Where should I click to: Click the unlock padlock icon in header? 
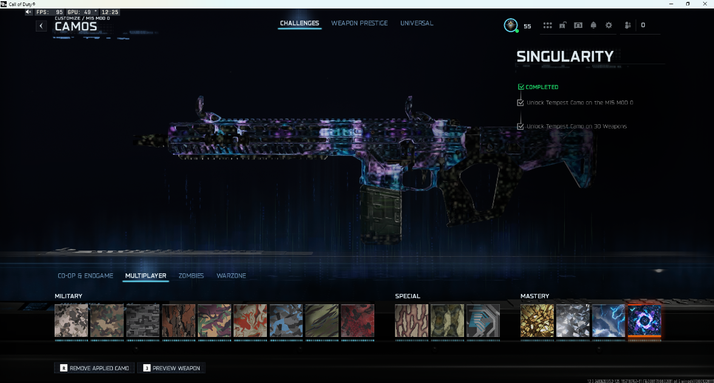click(563, 25)
